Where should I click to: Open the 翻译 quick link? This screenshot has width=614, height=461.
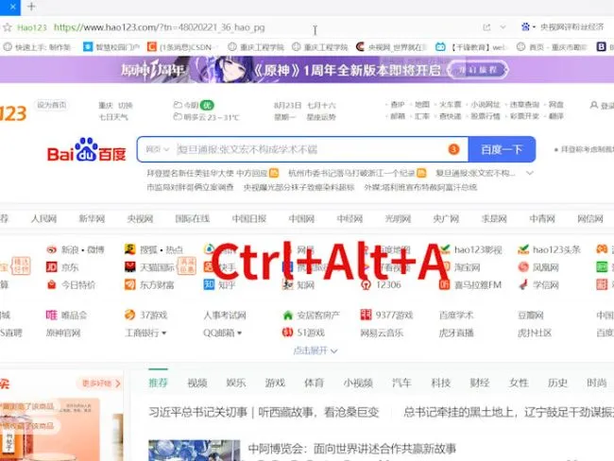tap(556, 116)
